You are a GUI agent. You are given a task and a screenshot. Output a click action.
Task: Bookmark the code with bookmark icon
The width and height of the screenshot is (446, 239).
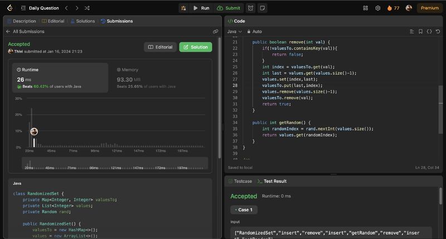420,31
